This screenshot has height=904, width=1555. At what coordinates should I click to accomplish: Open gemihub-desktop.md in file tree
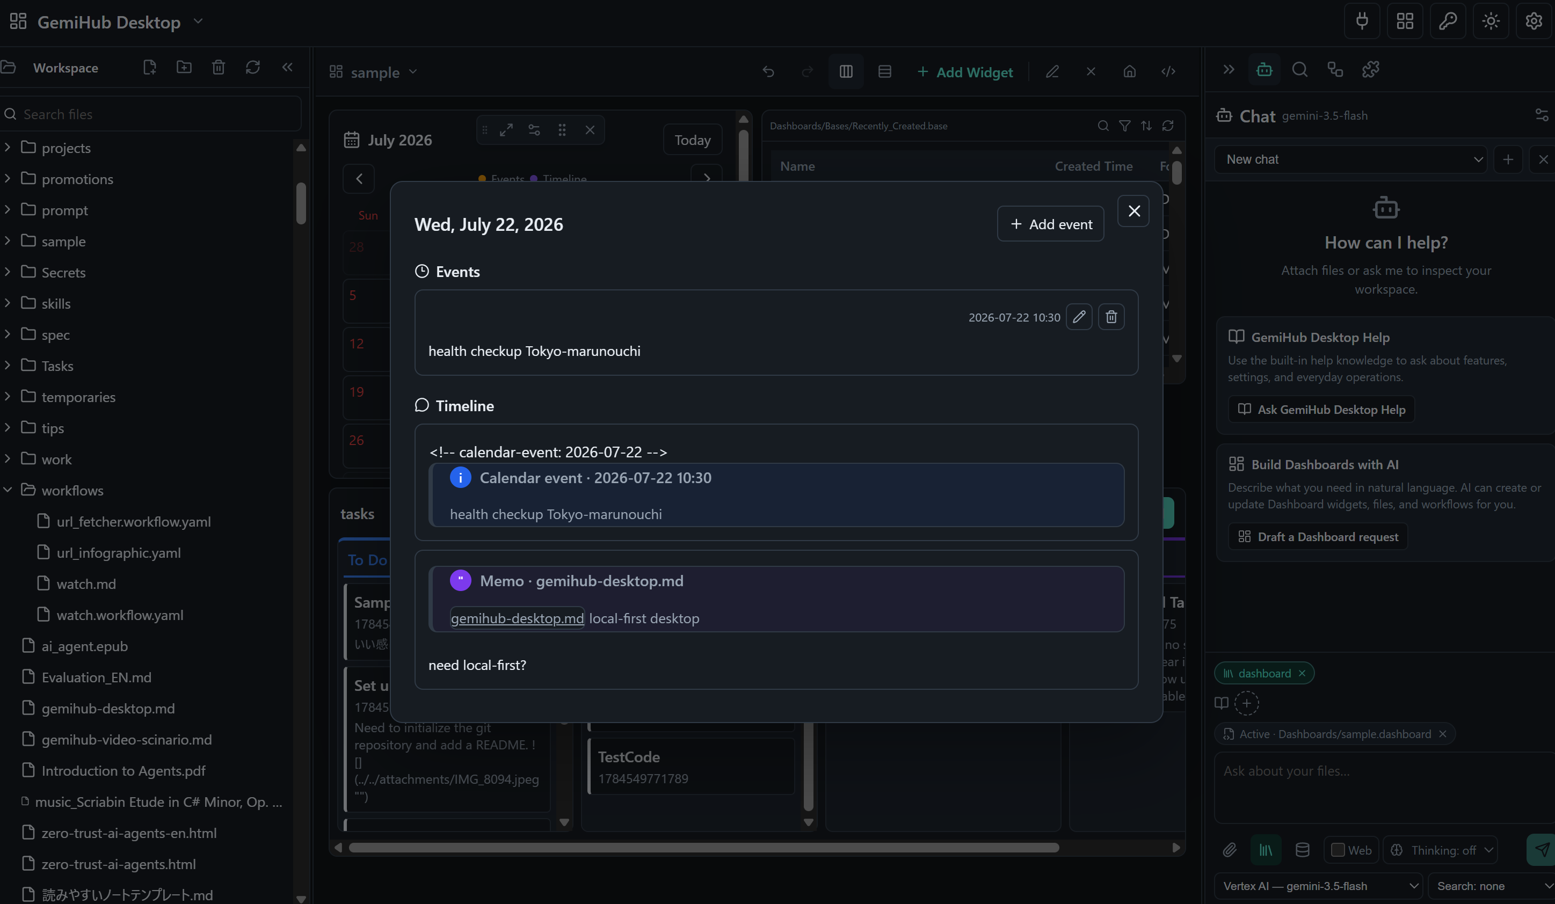[107, 709]
